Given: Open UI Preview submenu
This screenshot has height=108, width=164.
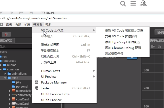Looking at the screenshot, I should click(64, 76).
